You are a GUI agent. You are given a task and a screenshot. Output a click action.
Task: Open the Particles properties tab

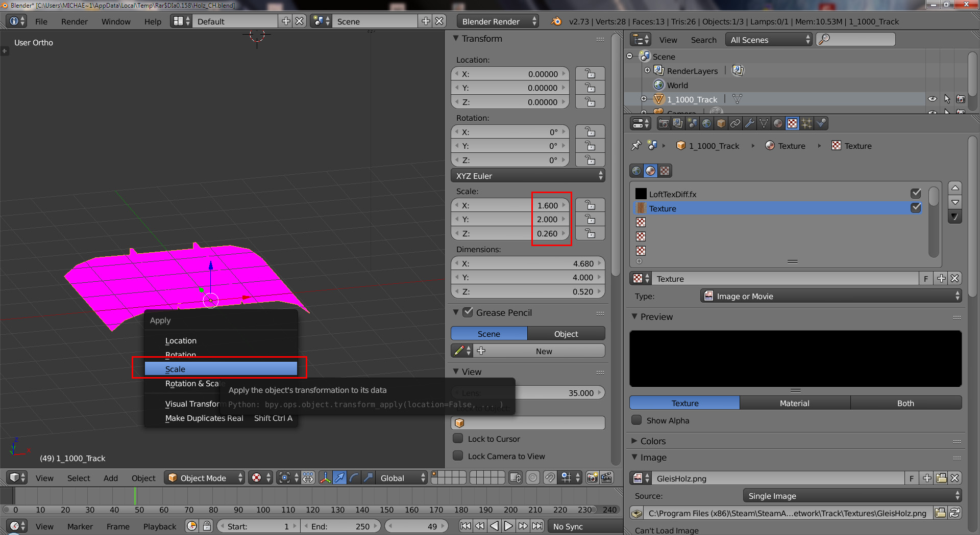806,123
